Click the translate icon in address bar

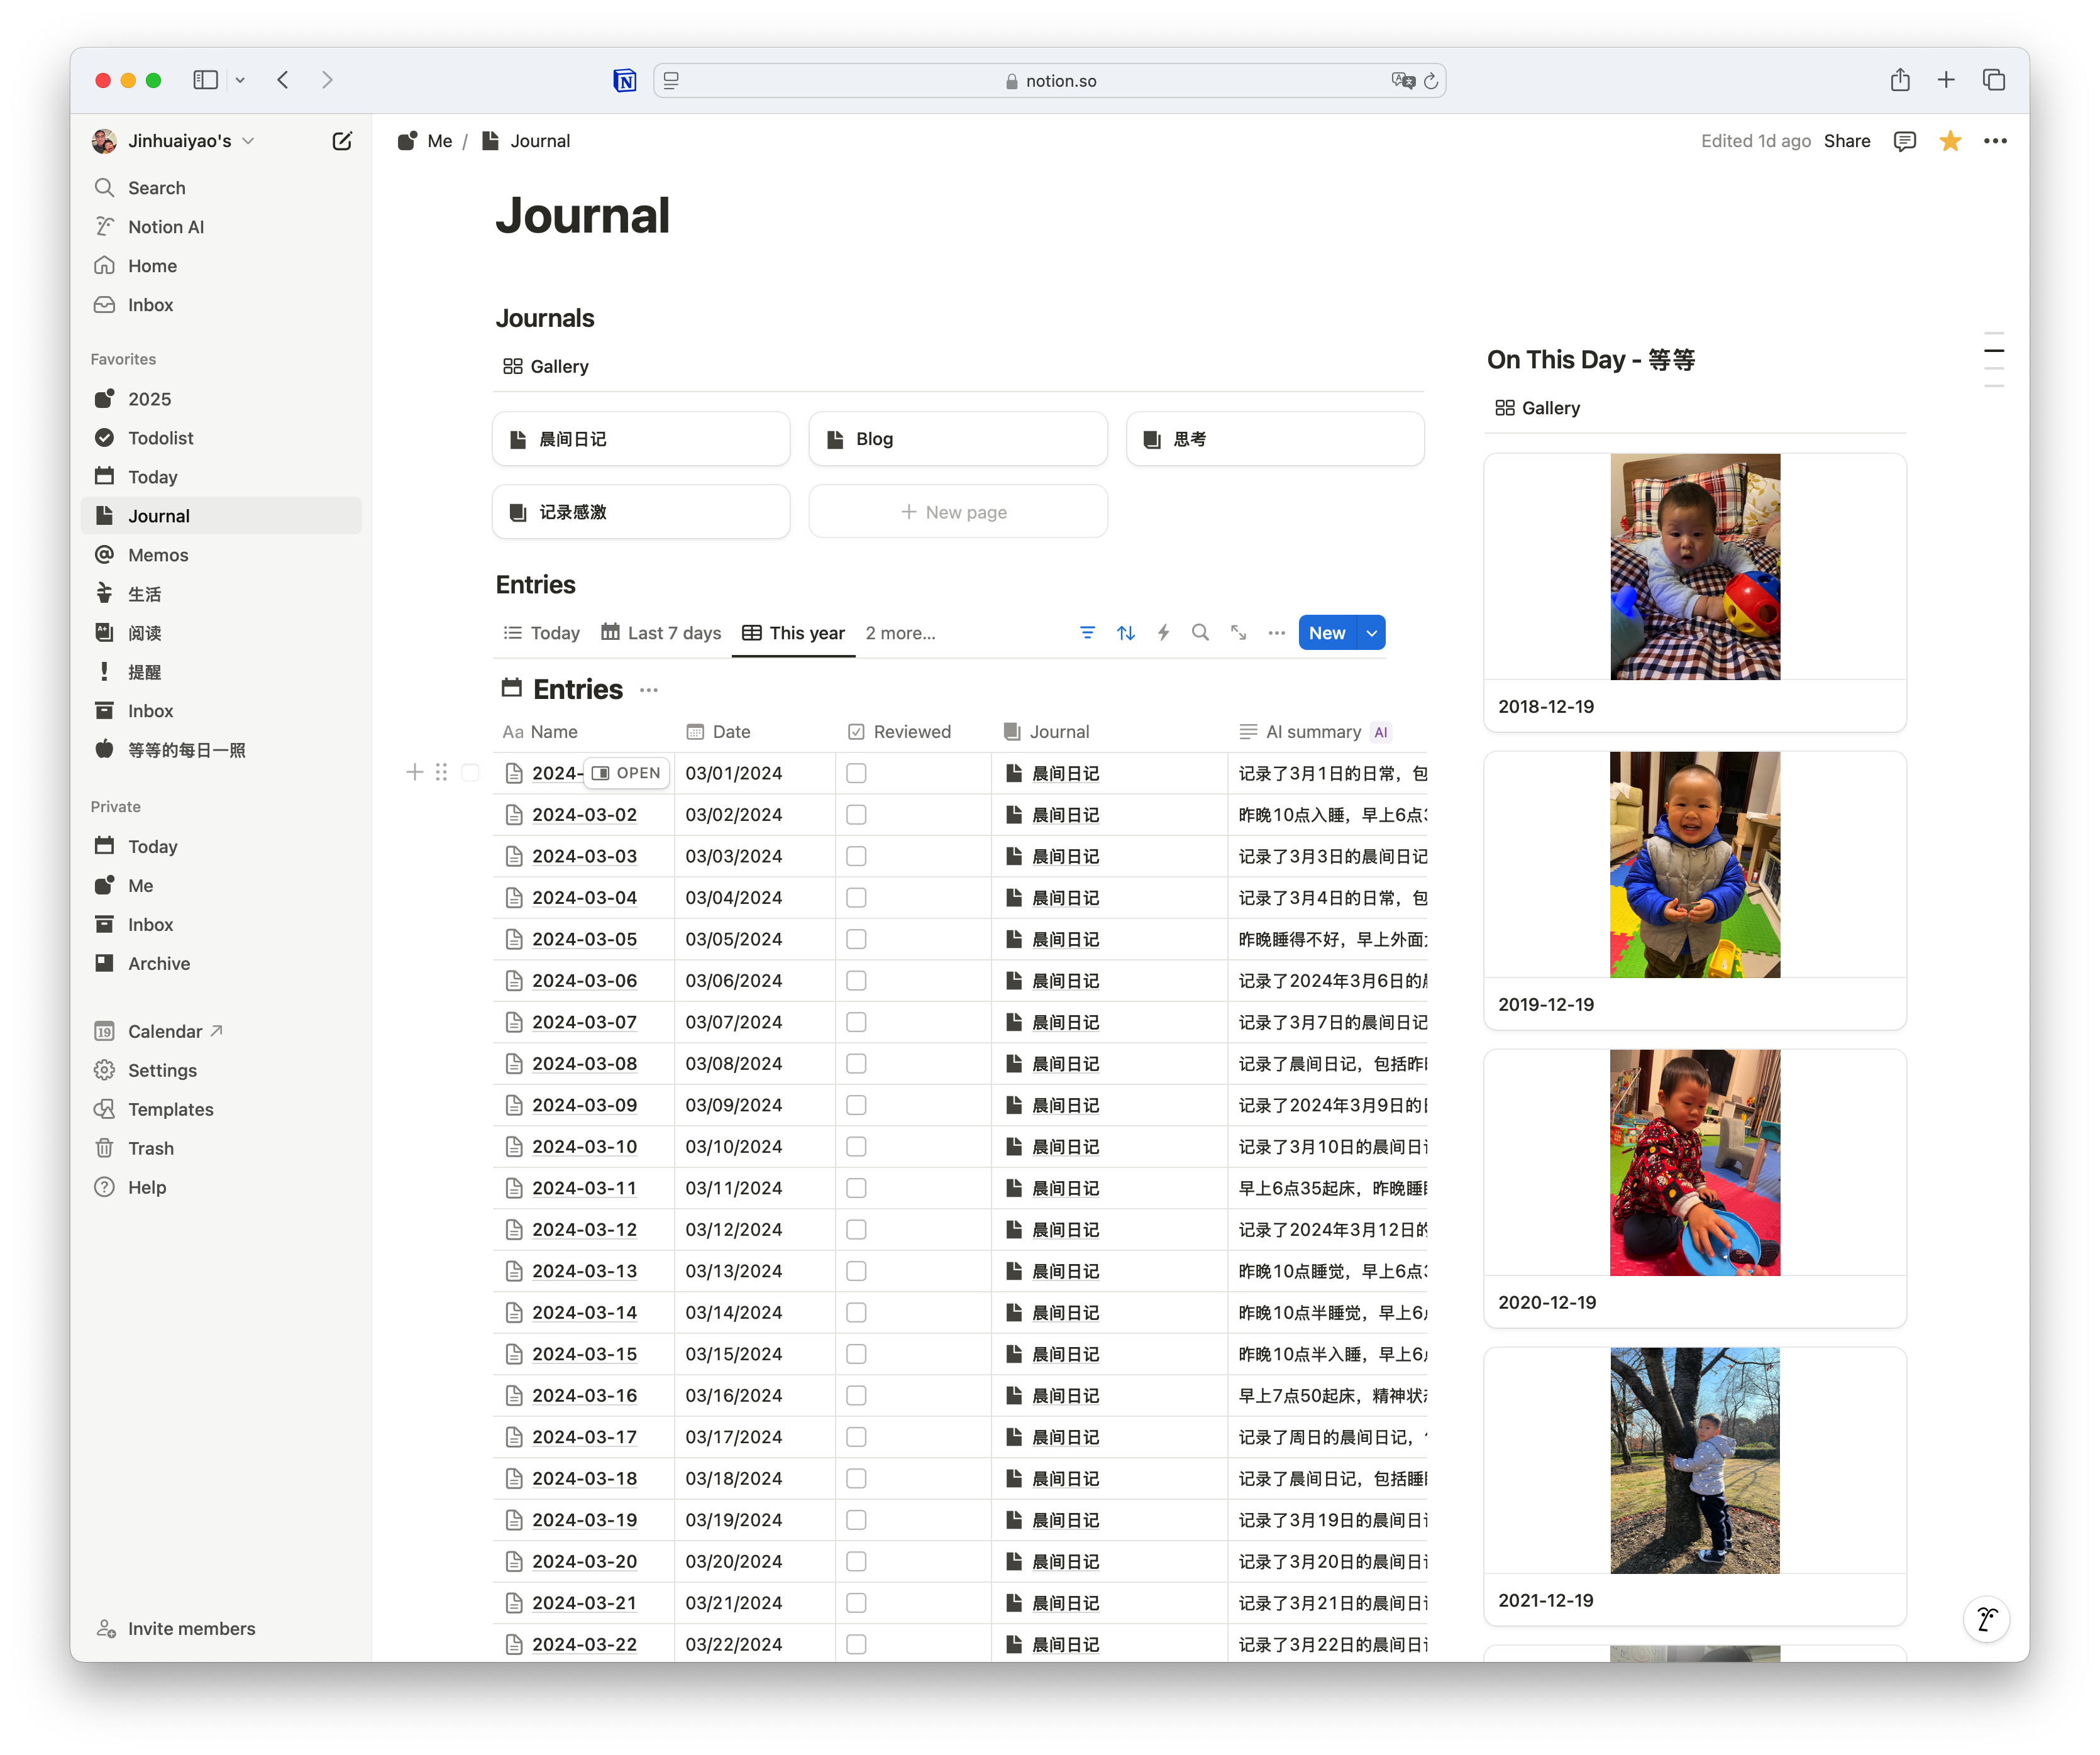(1403, 81)
